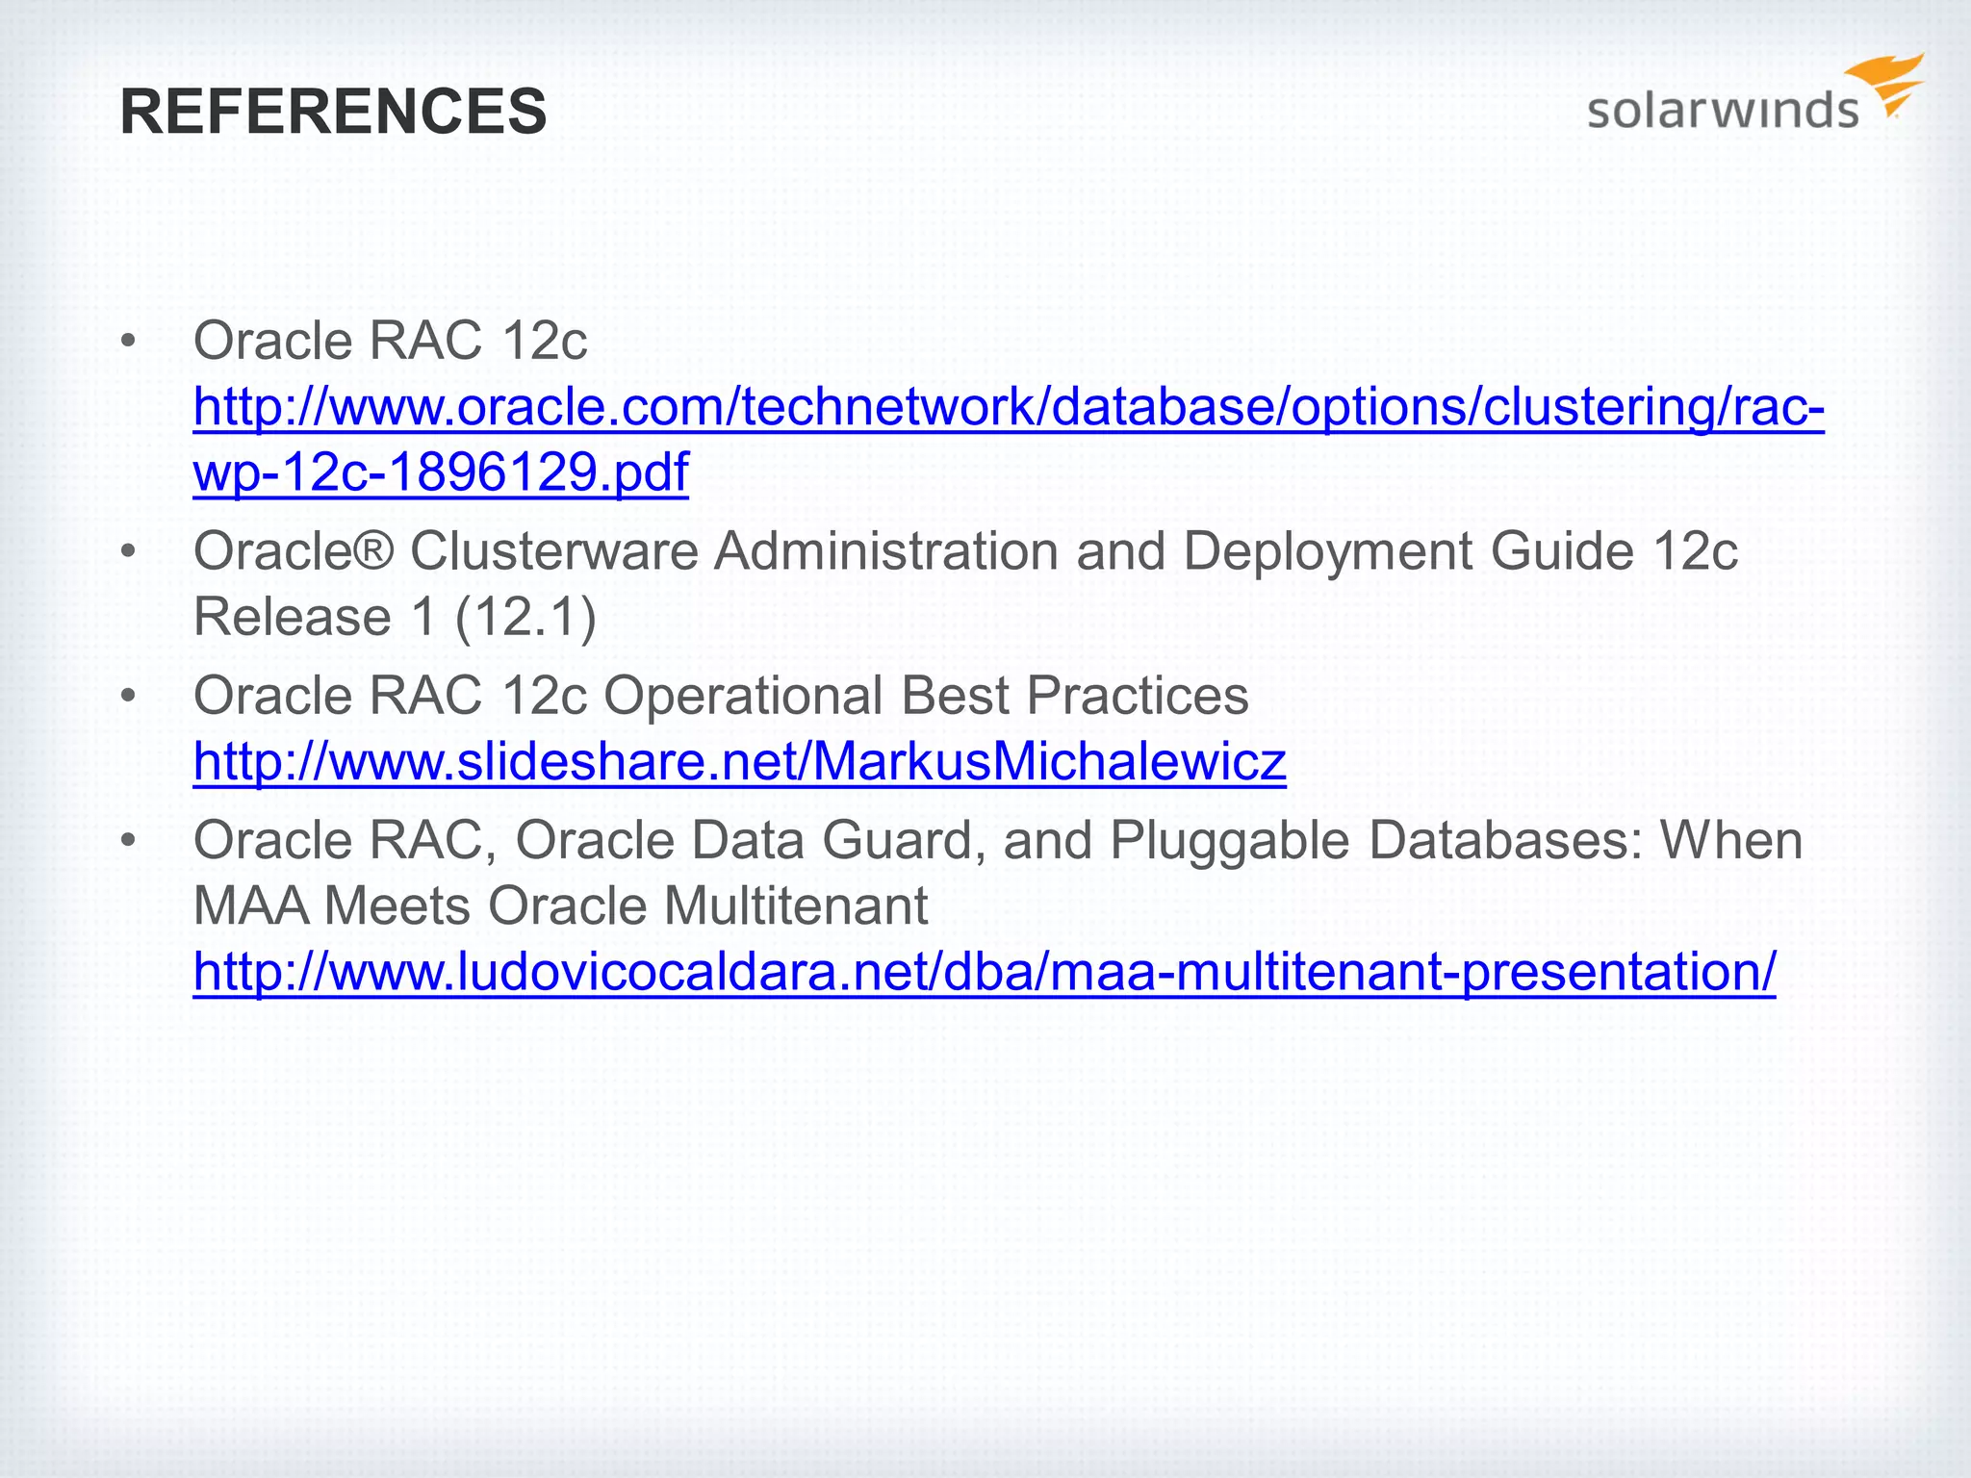
Task: Select the Clusterware Administration and Deployment Guide text
Action: [965, 583]
